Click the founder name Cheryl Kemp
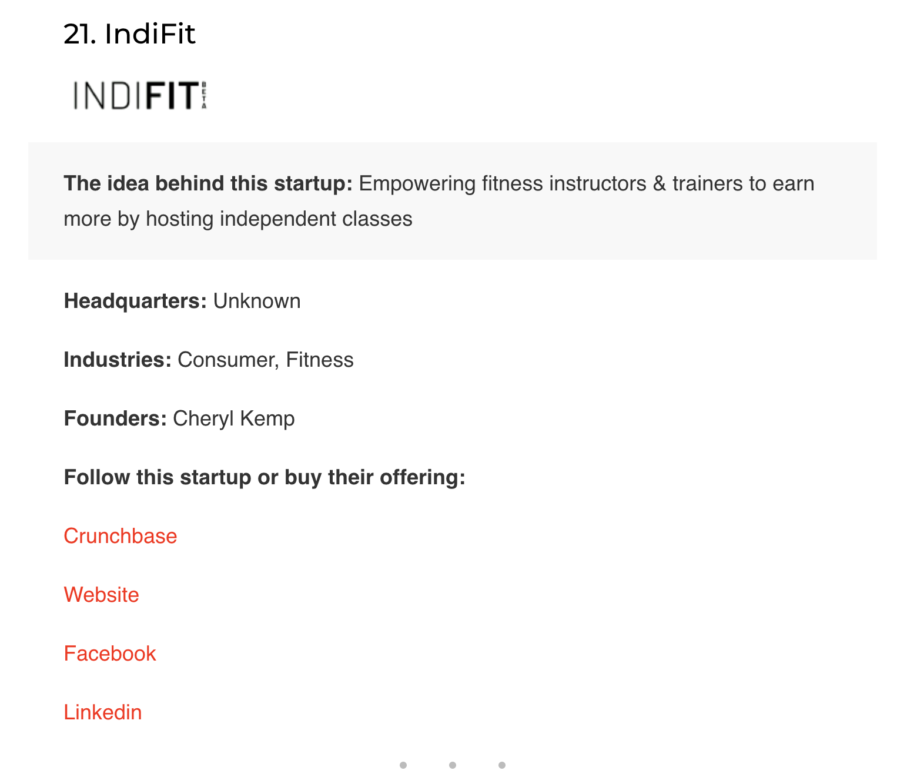Image resolution: width=917 pixels, height=784 pixels. (x=234, y=419)
